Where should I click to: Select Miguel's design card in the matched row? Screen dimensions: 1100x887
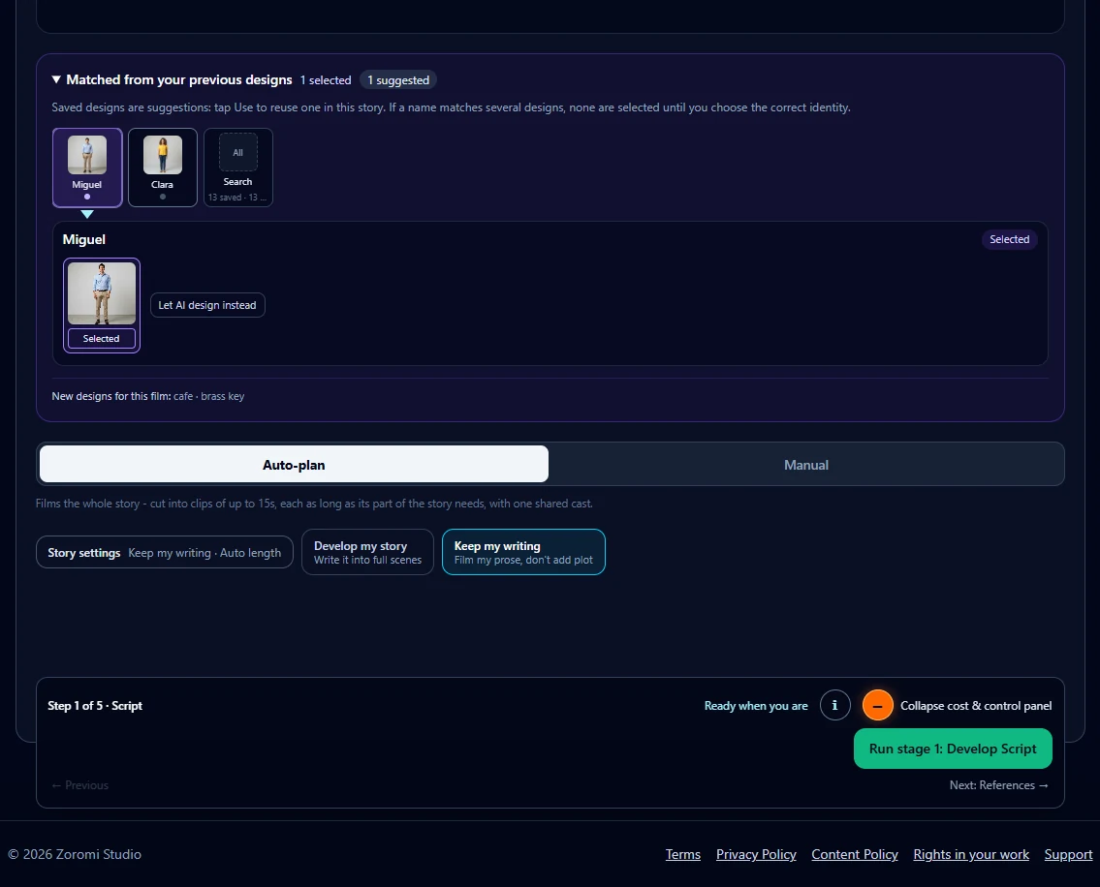(87, 168)
